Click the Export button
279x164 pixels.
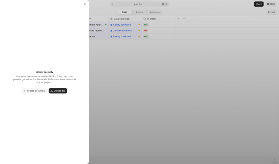pos(272,12)
